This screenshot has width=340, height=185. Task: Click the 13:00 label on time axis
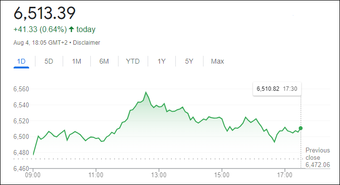159,175
